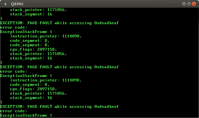Click the second PAGE FAULT exception line
The width and height of the screenshot is (199, 118).
pyautogui.click(x=60, y=67)
